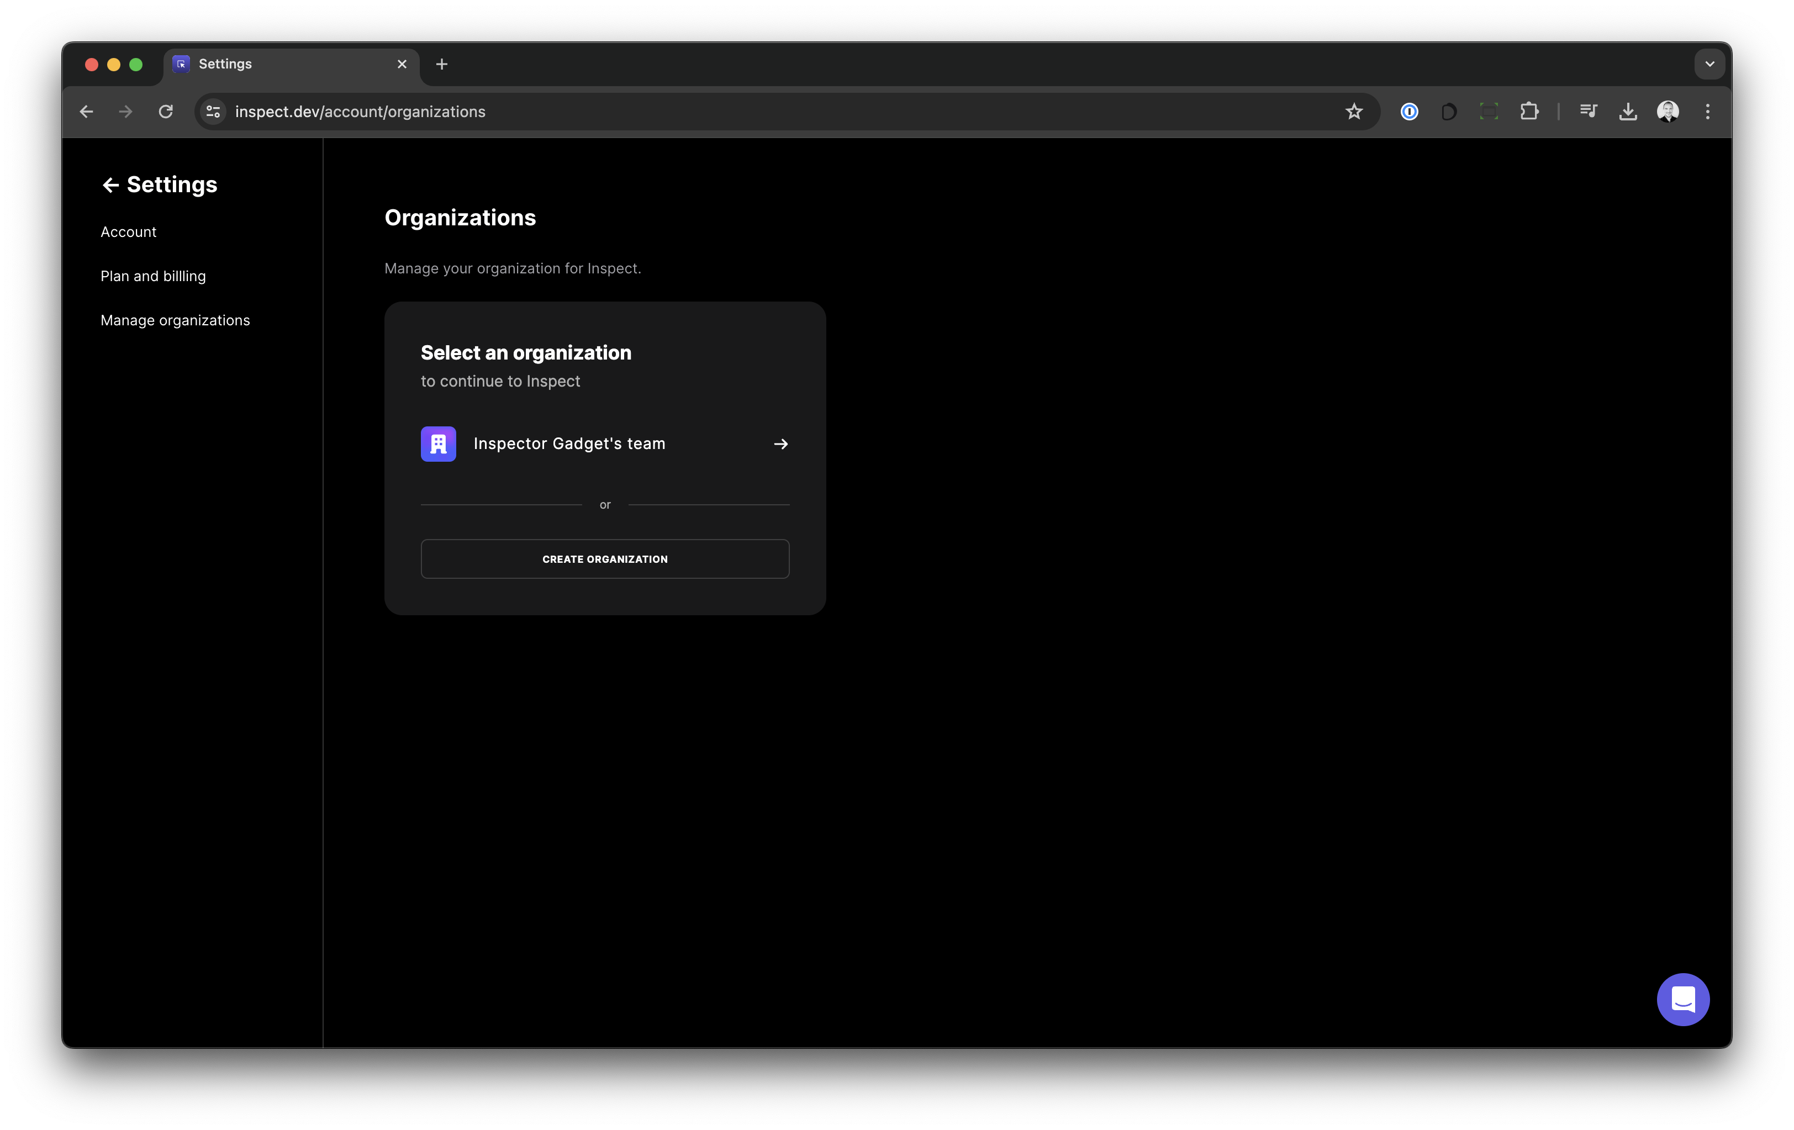
Task: Click Inspector Gadget's team purple building icon
Action: [x=438, y=444]
